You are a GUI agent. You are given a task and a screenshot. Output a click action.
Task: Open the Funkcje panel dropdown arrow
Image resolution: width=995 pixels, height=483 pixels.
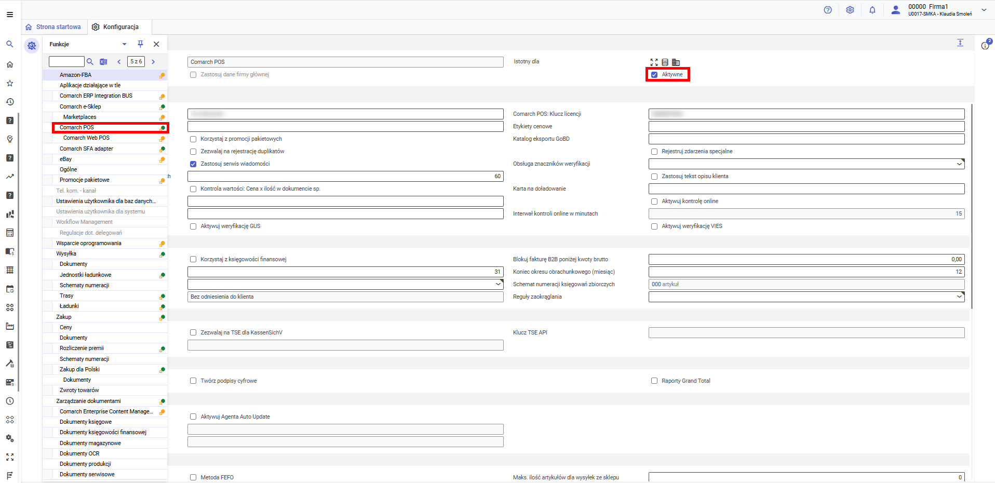pyautogui.click(x=124, y=44)
